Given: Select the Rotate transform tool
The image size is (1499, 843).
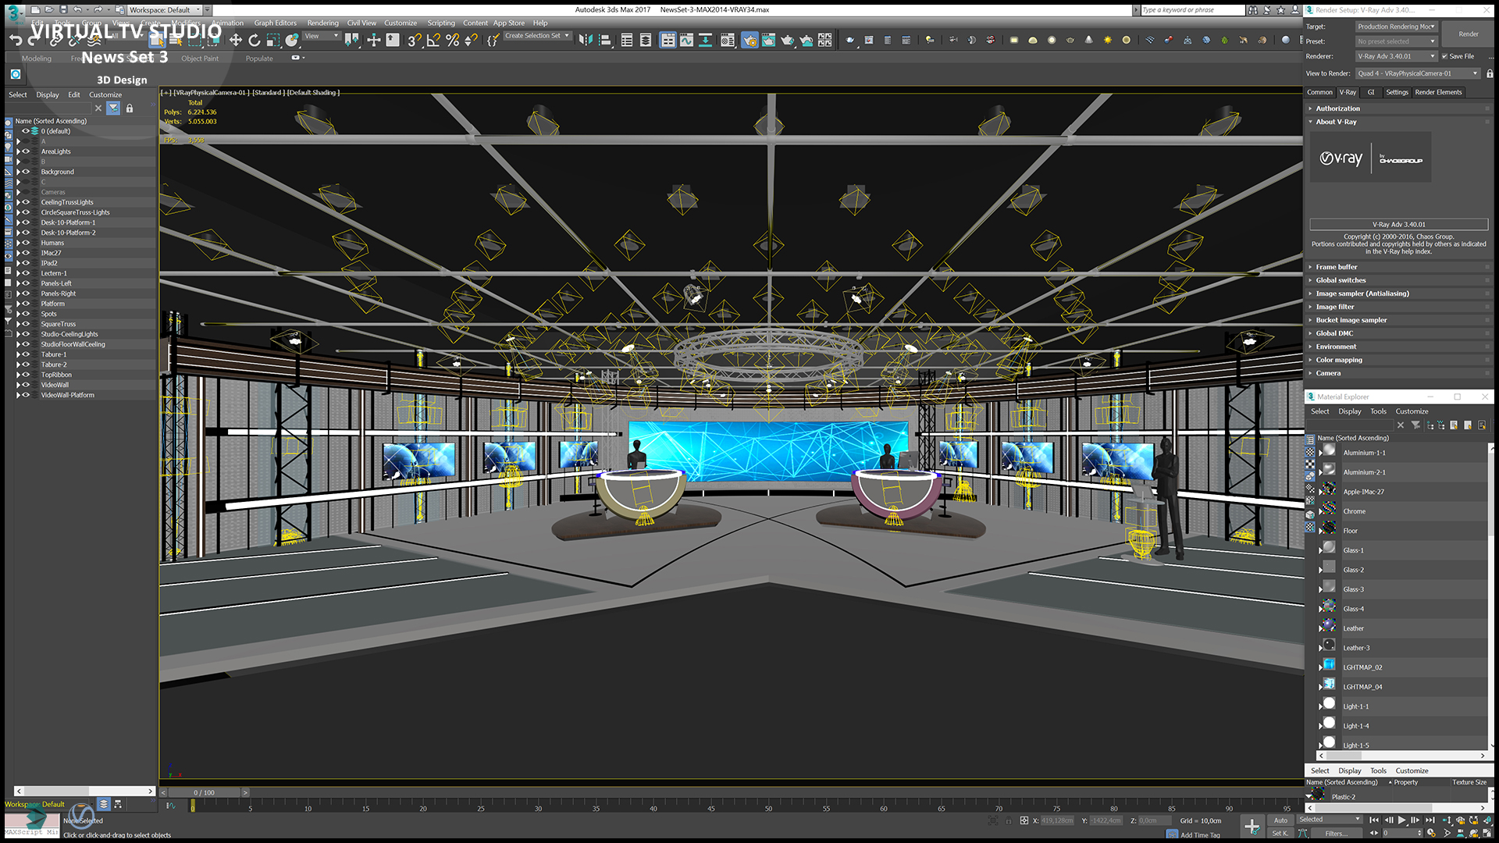Looking at the screenshot, I should click(254, 40).
